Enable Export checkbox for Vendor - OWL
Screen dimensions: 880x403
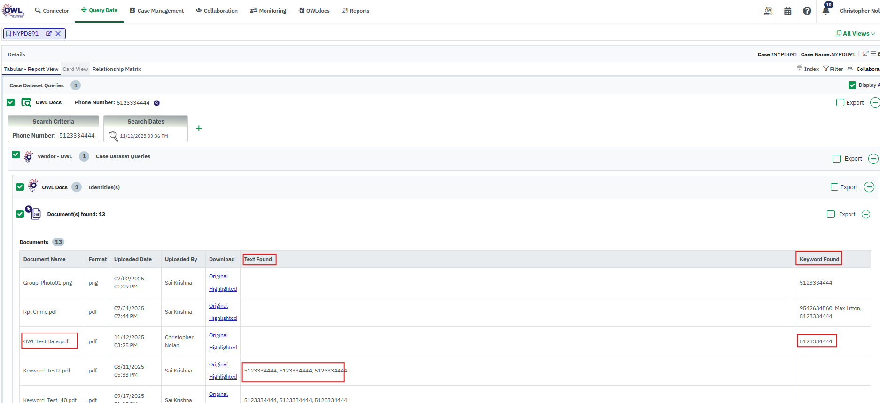point(836,159)
